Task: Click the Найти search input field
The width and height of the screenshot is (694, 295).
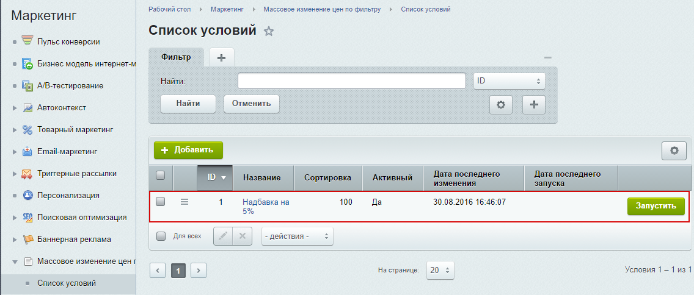Action: 352,81
